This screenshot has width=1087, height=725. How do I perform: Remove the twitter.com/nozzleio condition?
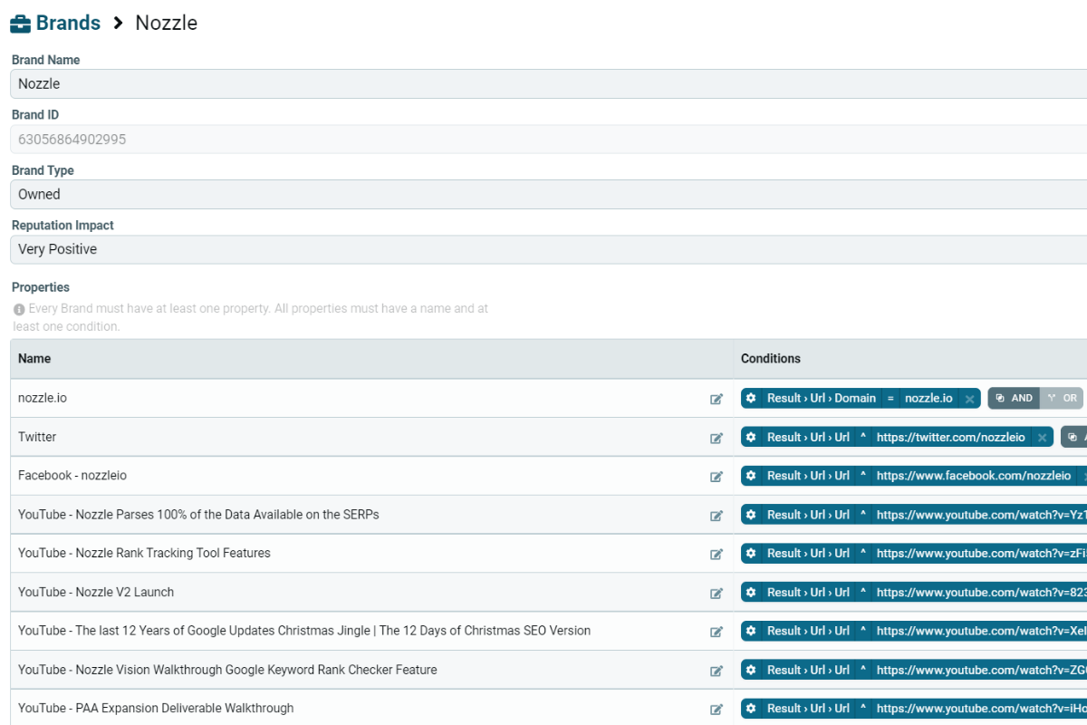[1042, 438]
